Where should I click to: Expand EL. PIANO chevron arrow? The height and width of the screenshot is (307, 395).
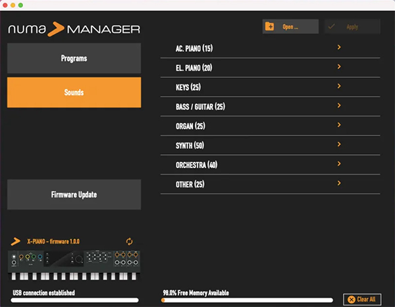tap(339, 67)
